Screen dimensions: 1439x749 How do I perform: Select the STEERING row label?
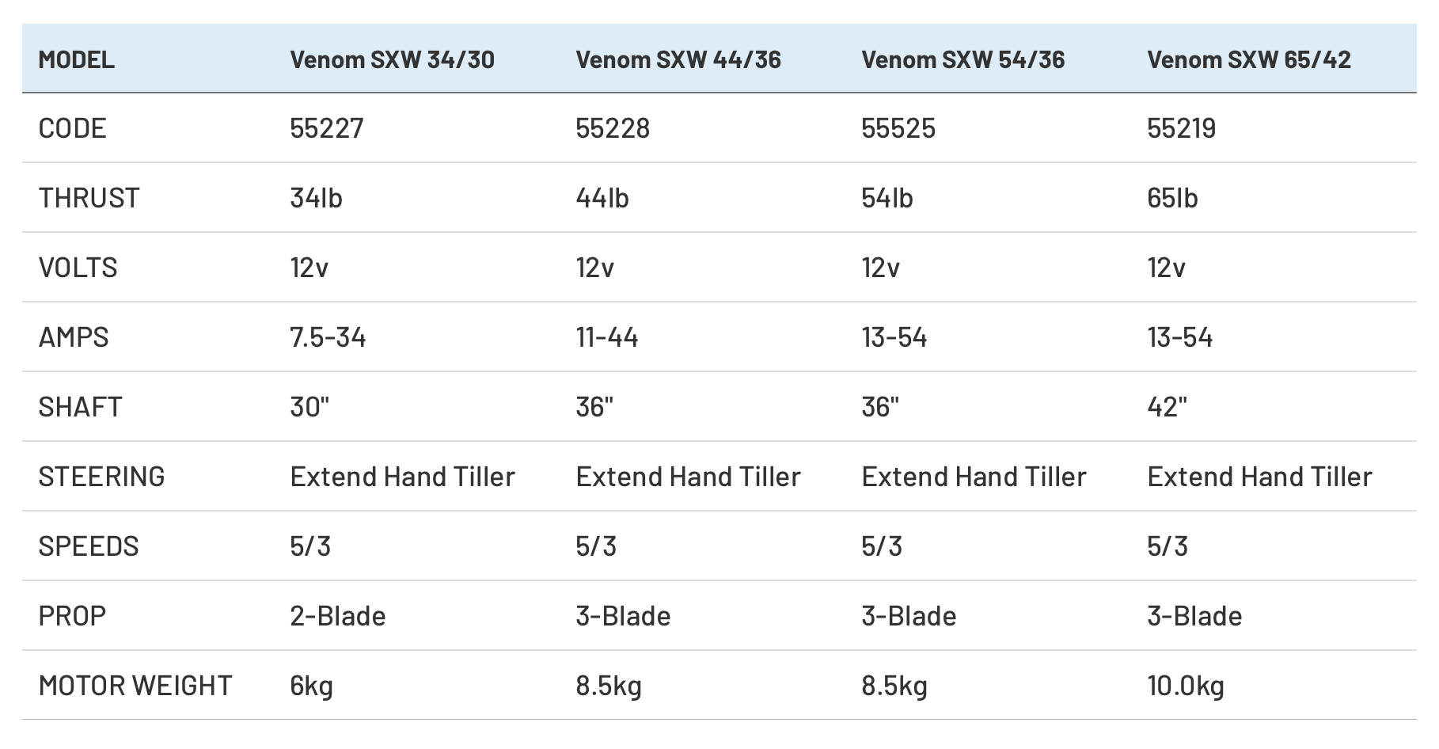102,477
